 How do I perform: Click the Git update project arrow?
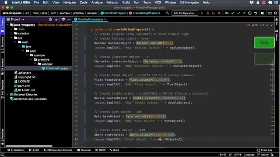point(233,13)
